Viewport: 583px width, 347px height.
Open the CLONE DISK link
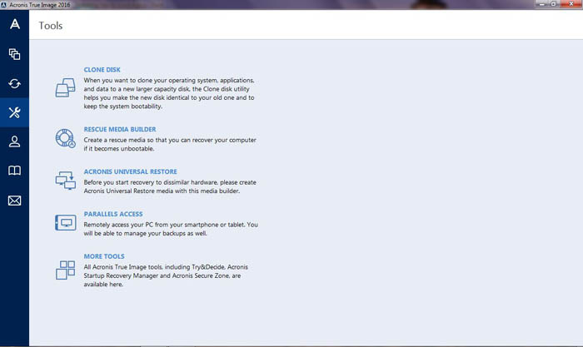tap(102, 70)
